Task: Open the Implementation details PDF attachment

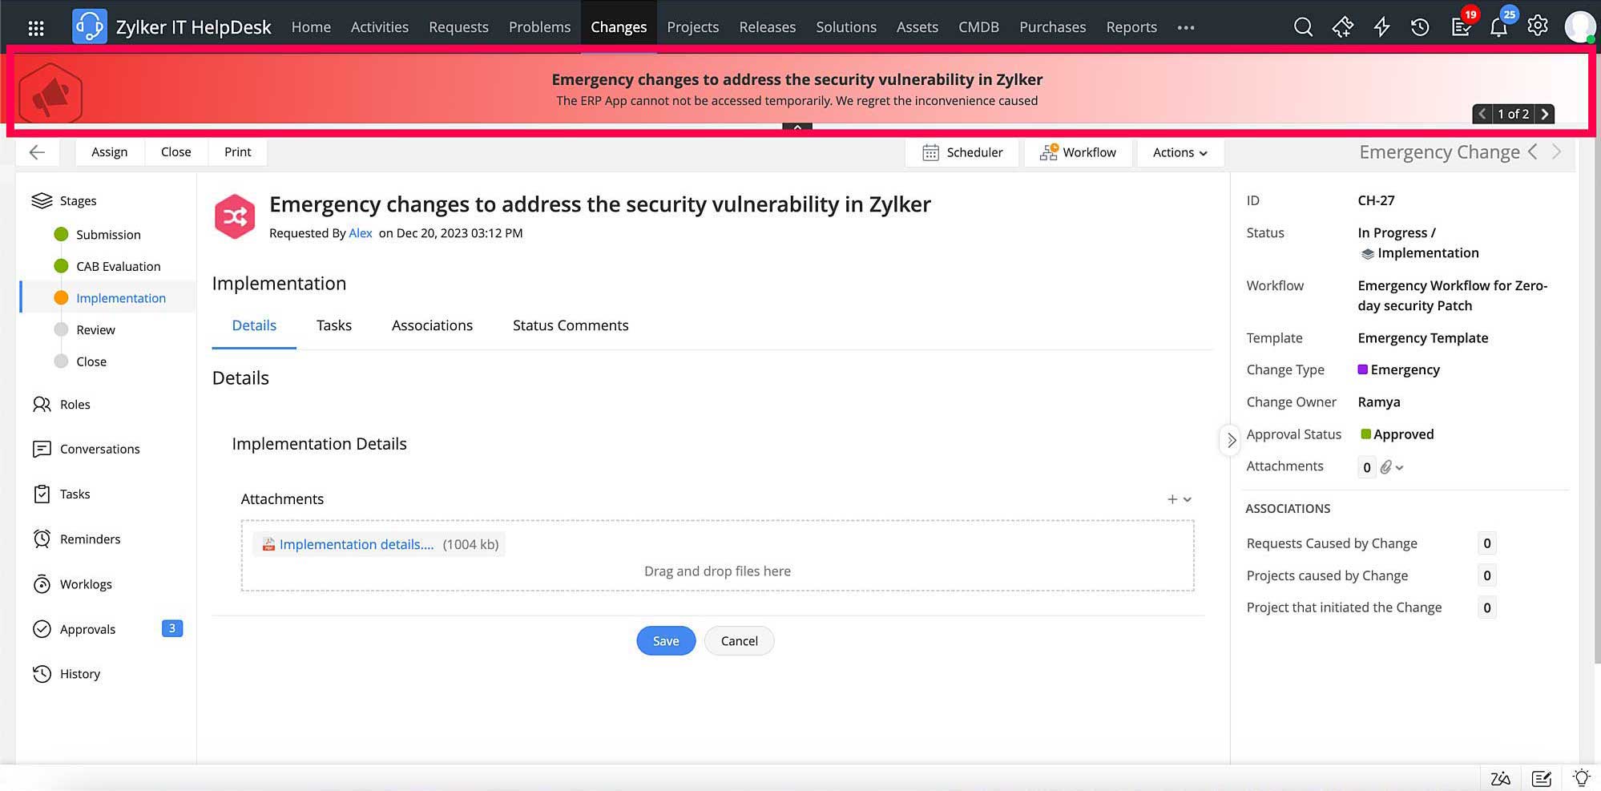Action: coord(356,544)
